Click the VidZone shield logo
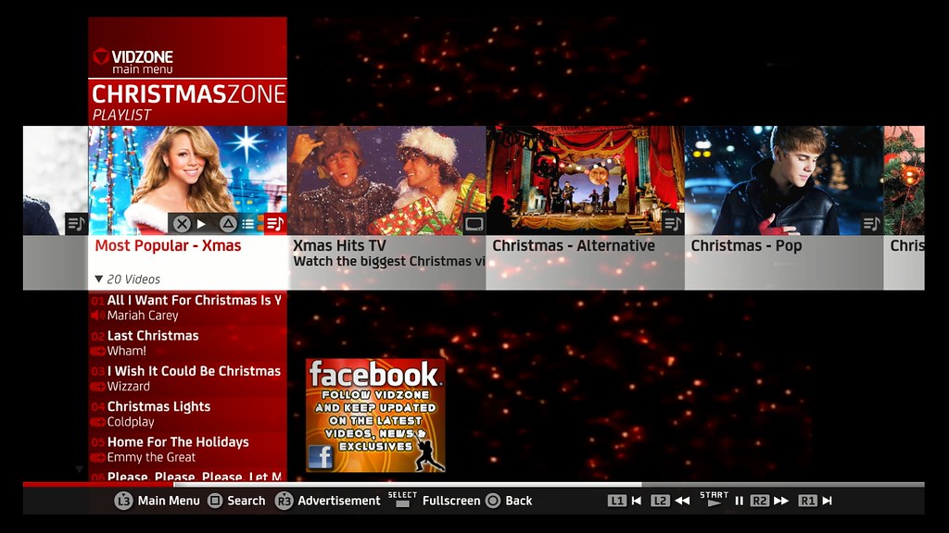 pyautogui.click(x=100, y=56)
